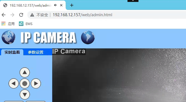Image resolution: width=186 pixels, height=102 pixels.
Task: Open the 不安全 site security warning
Action: coord(39,15)
